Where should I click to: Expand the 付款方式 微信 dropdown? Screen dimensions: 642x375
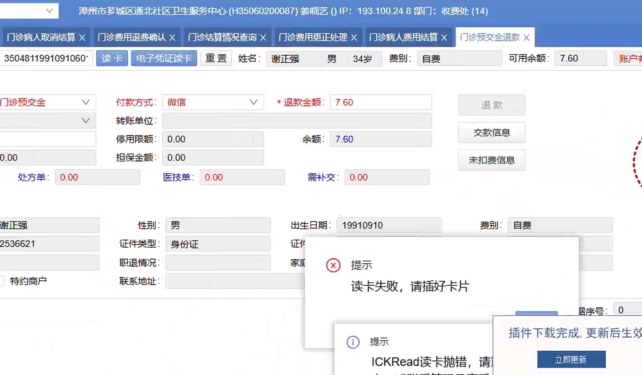[253, 102]
